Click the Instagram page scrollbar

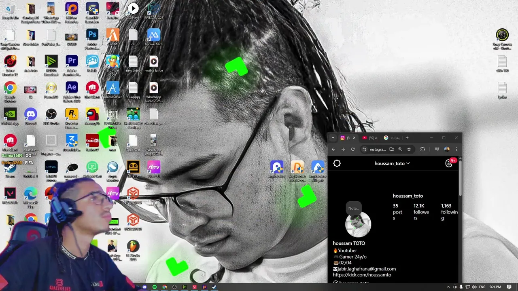click(460, 178)
